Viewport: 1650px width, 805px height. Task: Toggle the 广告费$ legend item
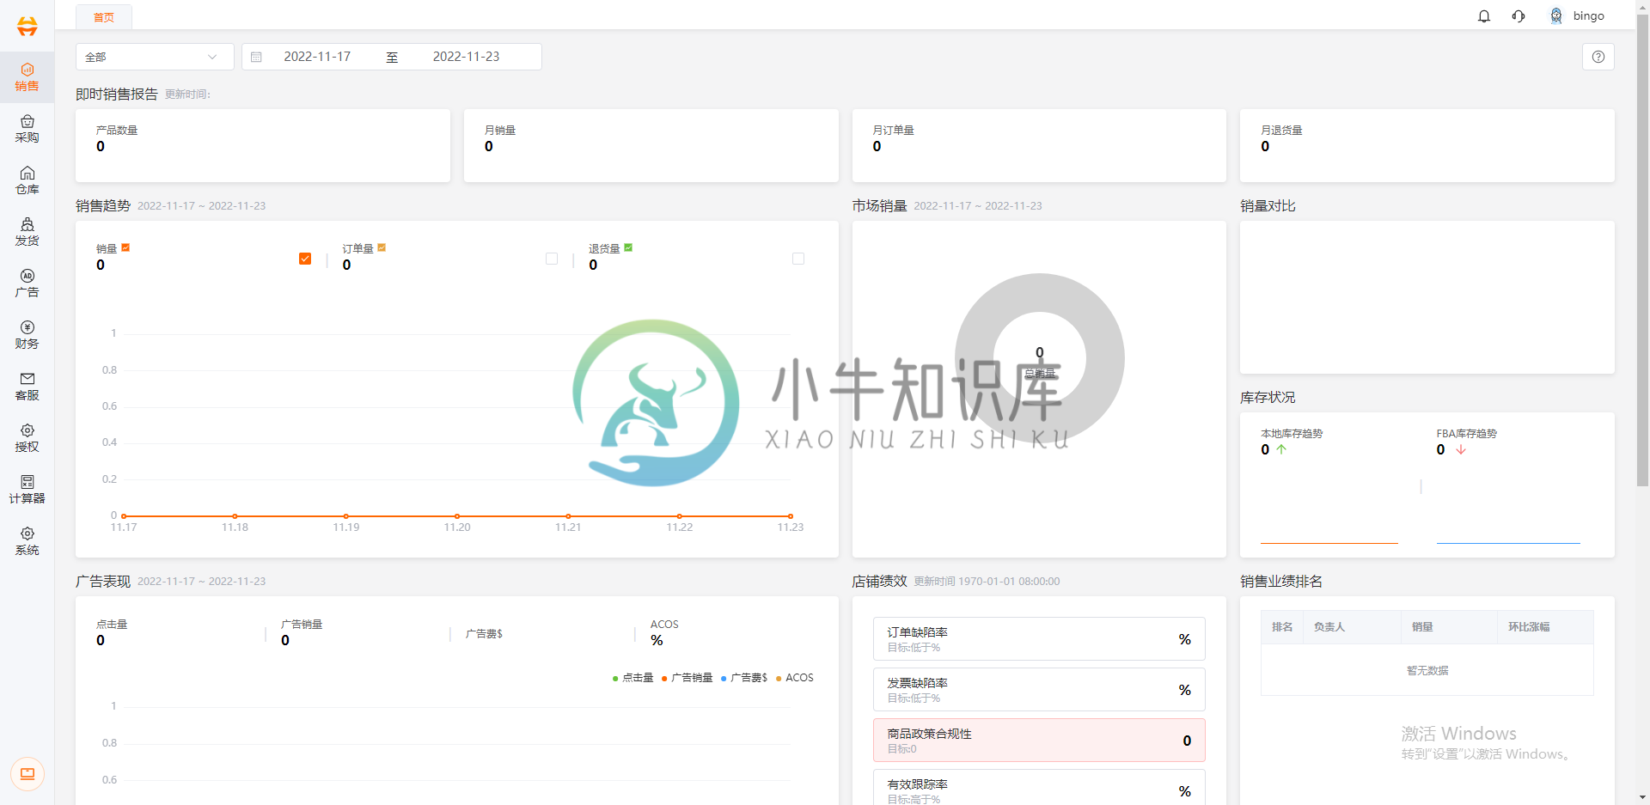[x=744, y=678]
